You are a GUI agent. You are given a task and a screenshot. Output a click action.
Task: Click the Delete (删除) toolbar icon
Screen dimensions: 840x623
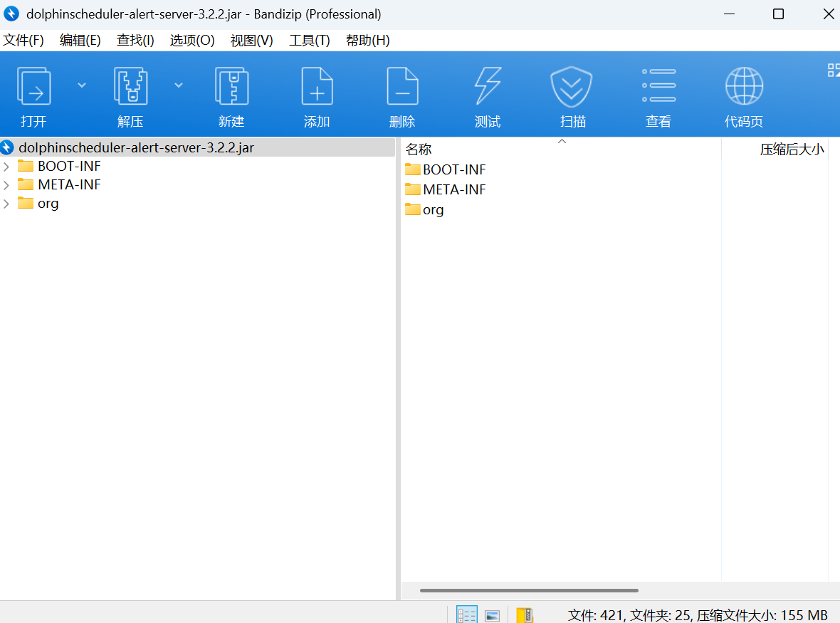point(402,86)
